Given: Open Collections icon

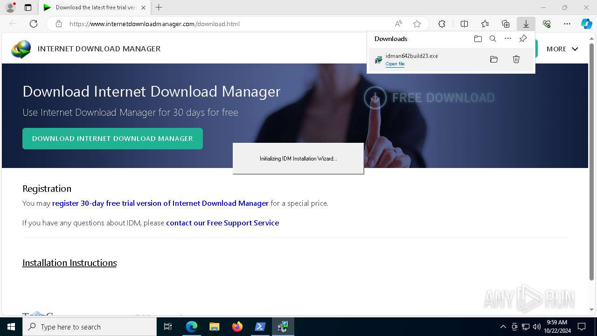Looking at the screenshot, I should pos(506,24).
